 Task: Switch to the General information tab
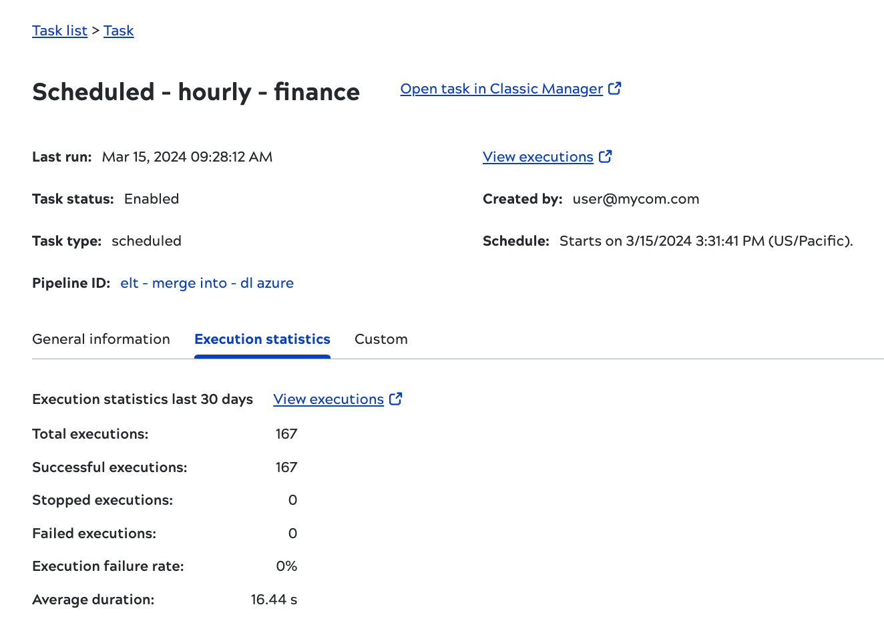click(101, 339)
